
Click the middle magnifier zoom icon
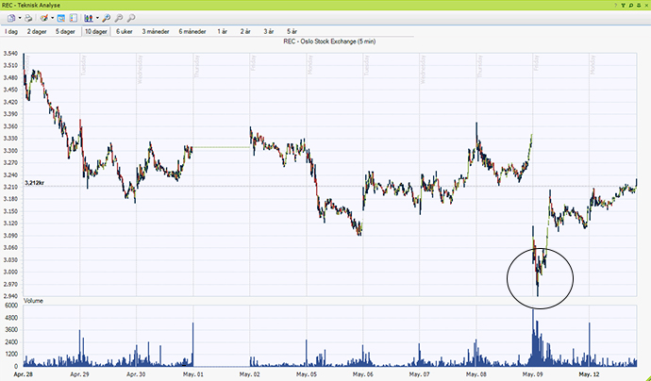(x=119, y=18)
